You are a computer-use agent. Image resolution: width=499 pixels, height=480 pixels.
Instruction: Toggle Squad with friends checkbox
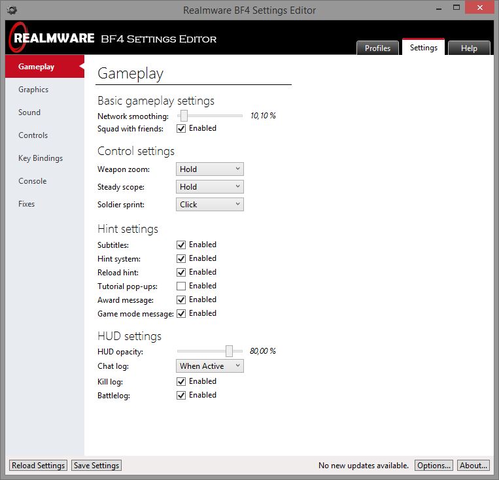pos(181,129)
